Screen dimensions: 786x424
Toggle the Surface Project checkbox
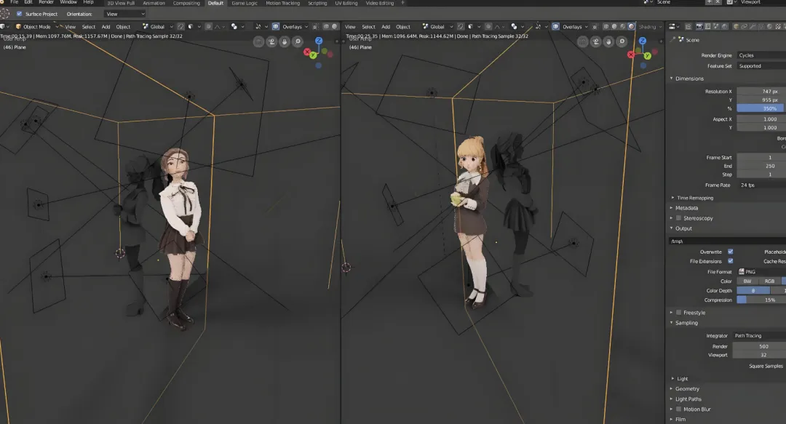coord(19,14)
